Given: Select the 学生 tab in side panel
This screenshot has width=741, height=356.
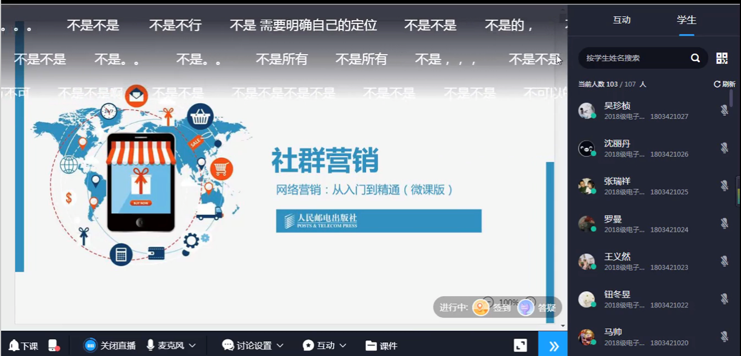Looking at the screenshot, I should [x=686, y=20].
